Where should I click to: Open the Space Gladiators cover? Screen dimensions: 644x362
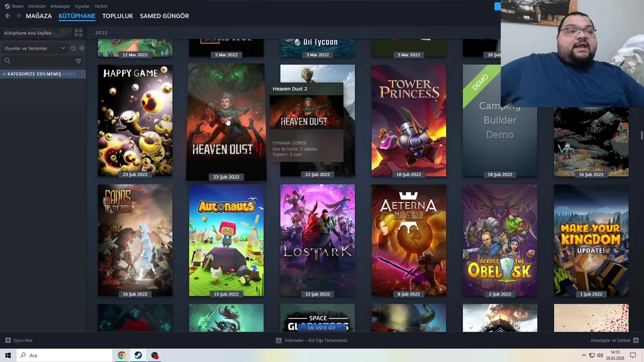(317, 318)
